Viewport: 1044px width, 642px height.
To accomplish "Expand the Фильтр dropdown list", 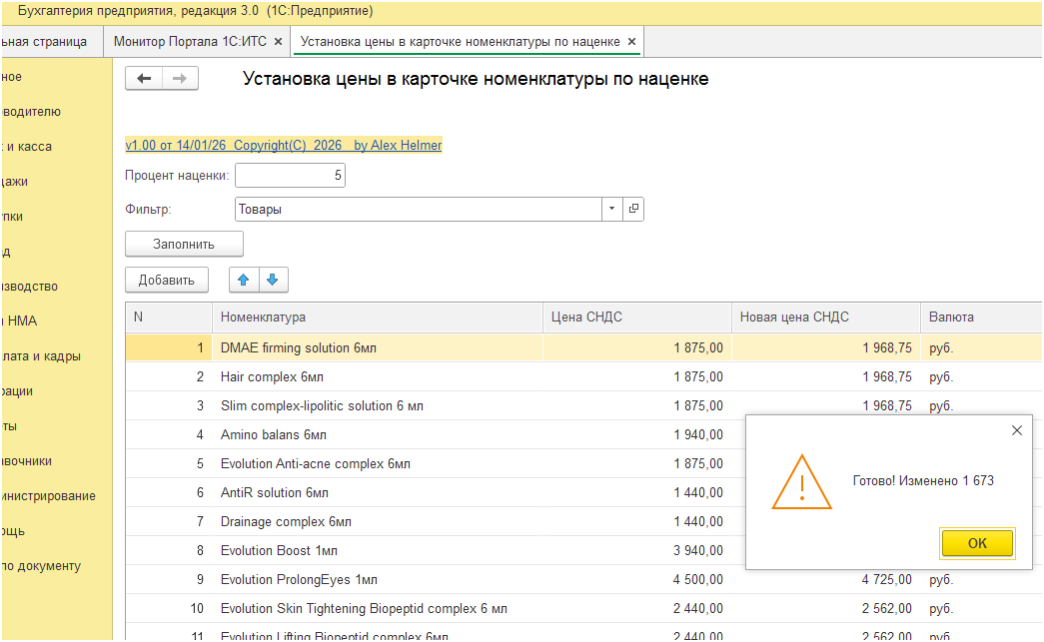I will pos(611,210).
